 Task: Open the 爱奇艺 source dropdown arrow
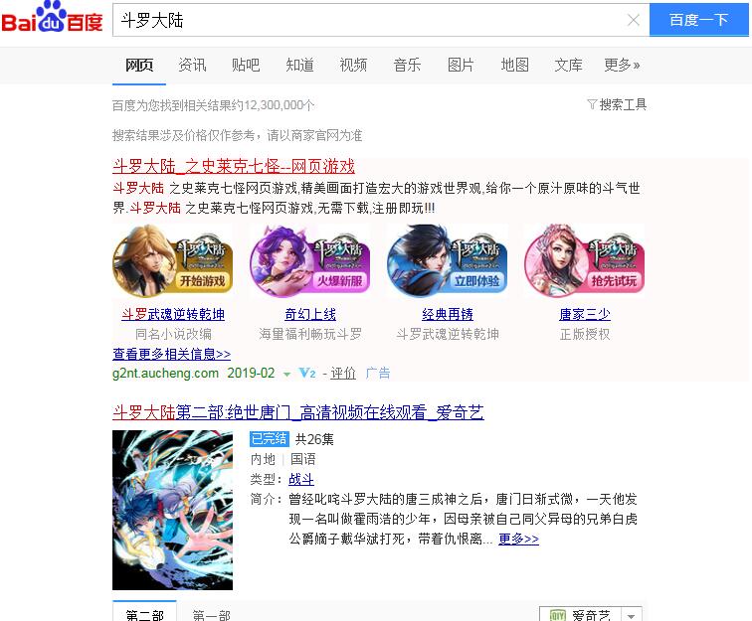631,615
